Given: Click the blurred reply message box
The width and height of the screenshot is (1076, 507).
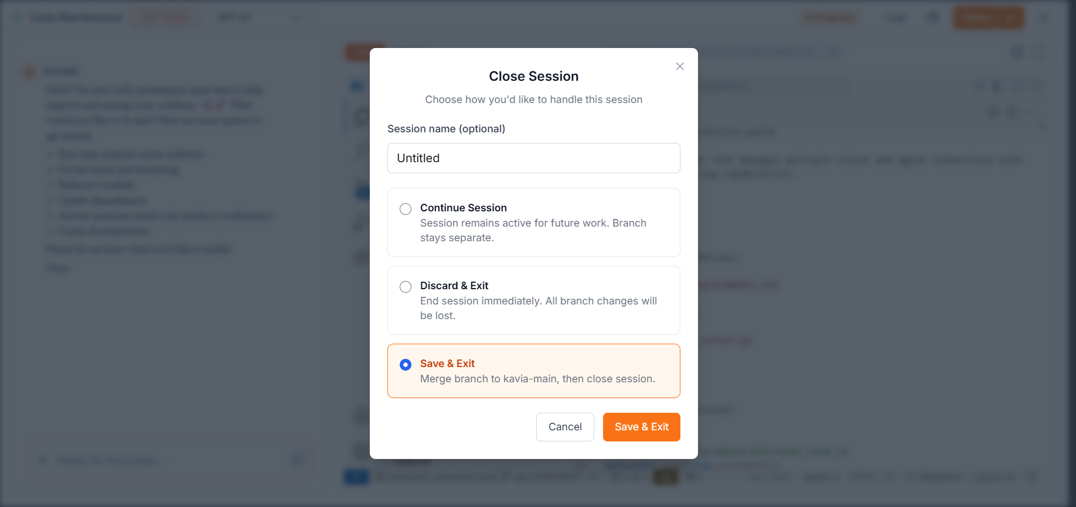Looking at the screenshot, I should tap(164, 460).
